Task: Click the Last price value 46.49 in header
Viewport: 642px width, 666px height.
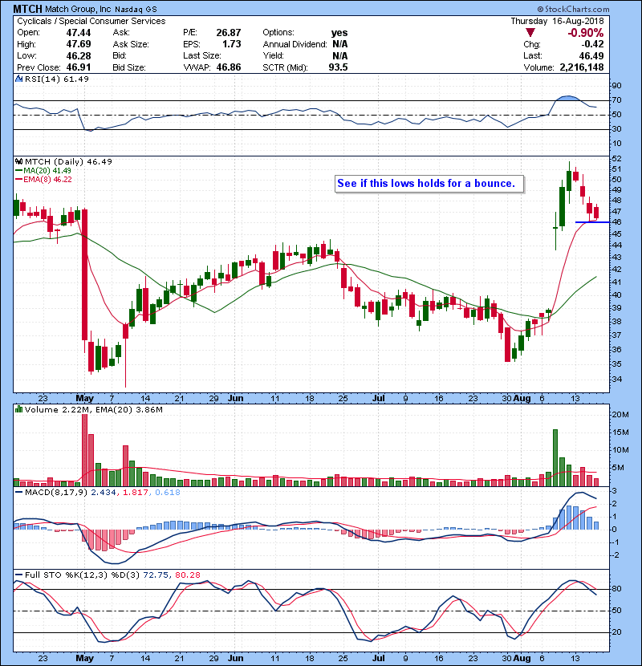Action: pos(591,55)
